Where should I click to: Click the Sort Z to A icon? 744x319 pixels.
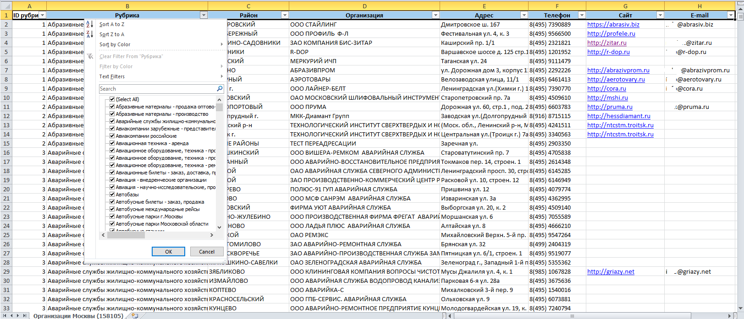(x=90, y=34)
